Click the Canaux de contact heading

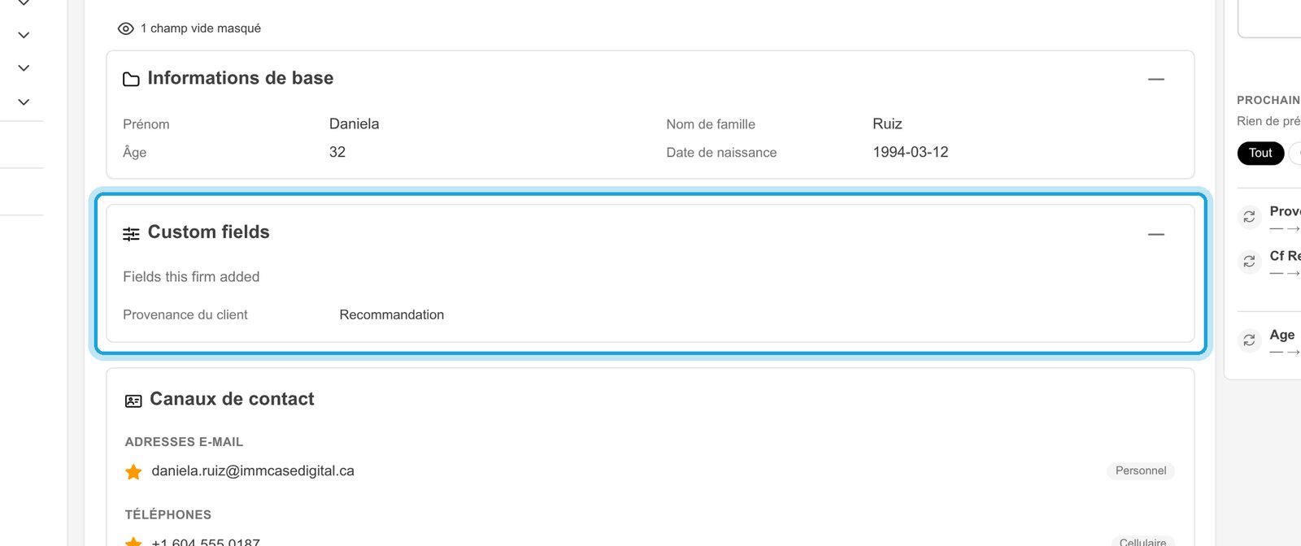[x=232, y=399]
